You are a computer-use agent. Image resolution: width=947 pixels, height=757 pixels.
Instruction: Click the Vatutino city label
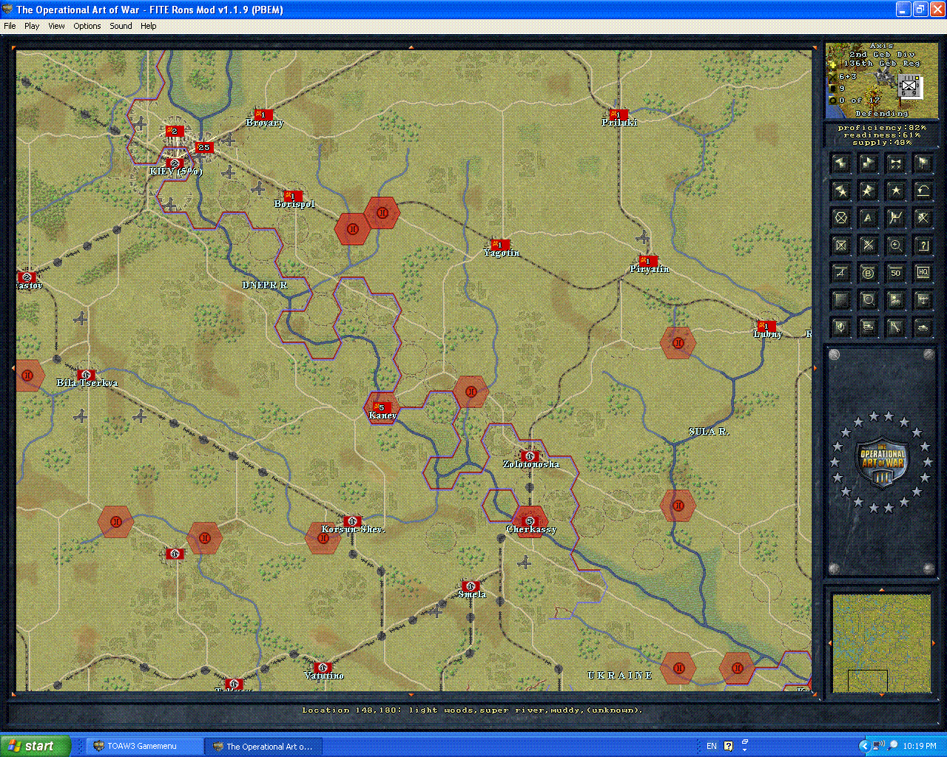pyautogui.click(x=324, y=676)
